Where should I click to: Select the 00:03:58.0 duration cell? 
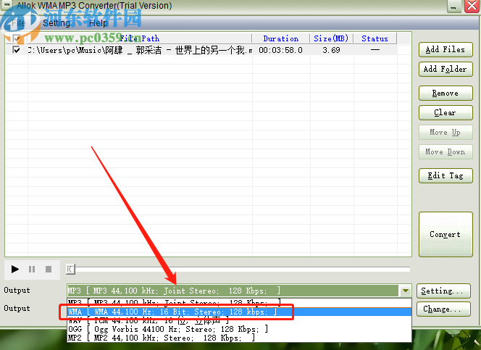coord(280,50)
